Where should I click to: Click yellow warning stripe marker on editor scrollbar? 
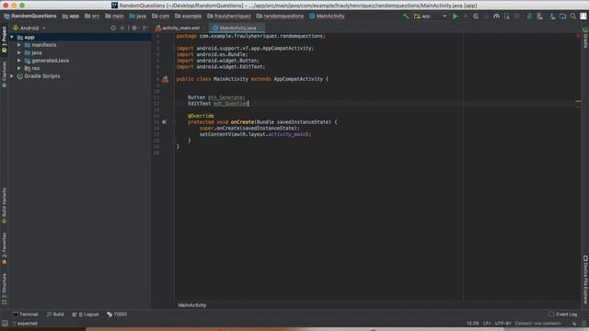(x=578, y=101)
